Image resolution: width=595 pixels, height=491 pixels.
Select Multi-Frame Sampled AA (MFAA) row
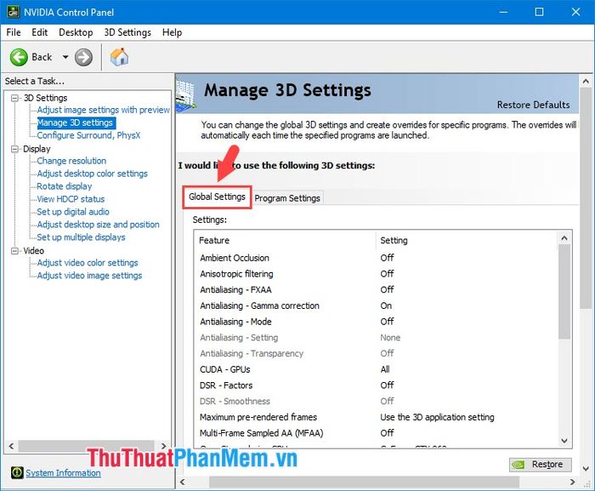point(376,433)
